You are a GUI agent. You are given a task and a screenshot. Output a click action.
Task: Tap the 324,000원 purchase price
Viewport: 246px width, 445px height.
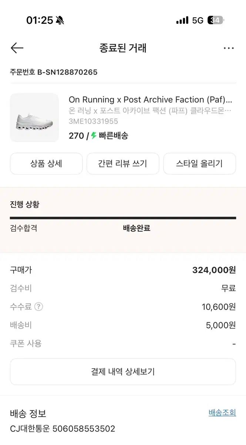[214, 270]
